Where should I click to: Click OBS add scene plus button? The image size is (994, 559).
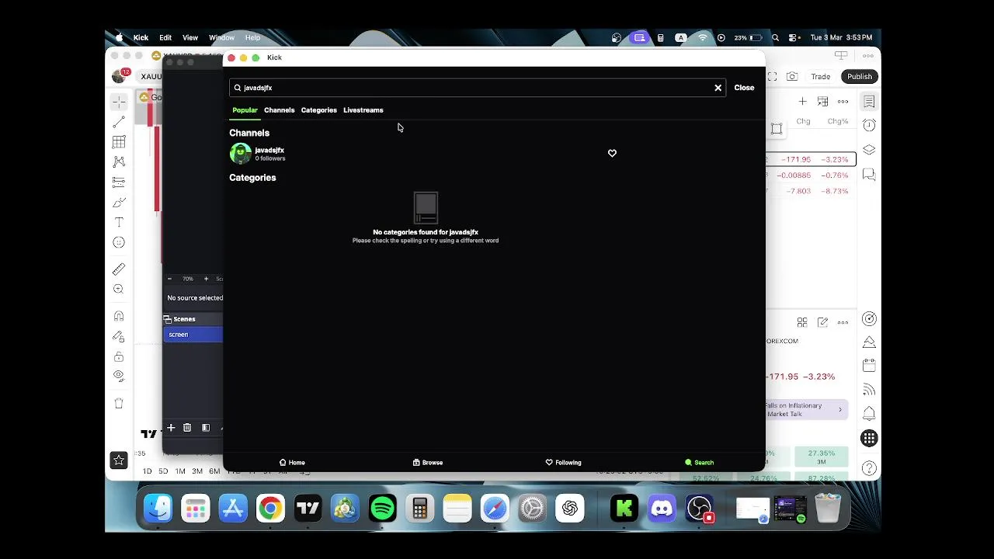[x=171, y=428]
